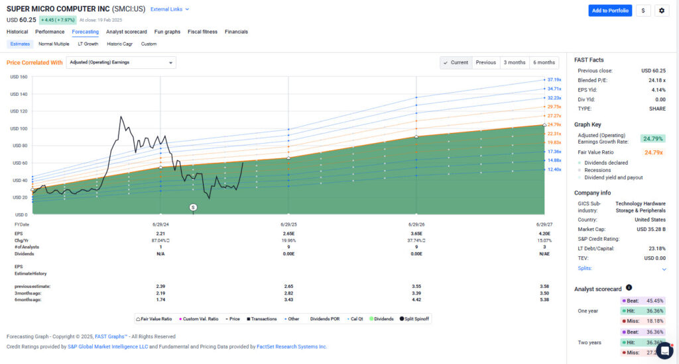The image size is (679, 364).
Task: Open the Fun graphs tab
Action: (167, 32)
